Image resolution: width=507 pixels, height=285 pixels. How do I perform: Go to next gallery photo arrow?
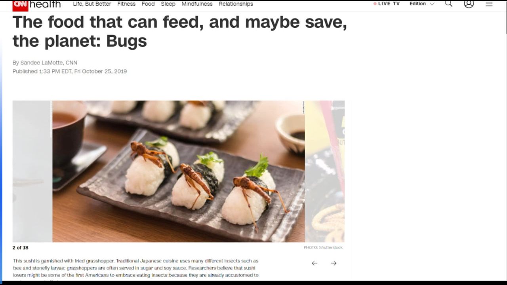(334, 263)
